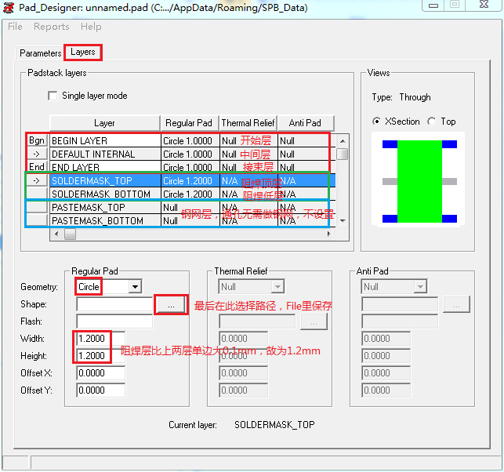This screenshot has height=472, width=504.
Task: Click the Thermal Relief flash browse button
Action: tap(314, 321)
